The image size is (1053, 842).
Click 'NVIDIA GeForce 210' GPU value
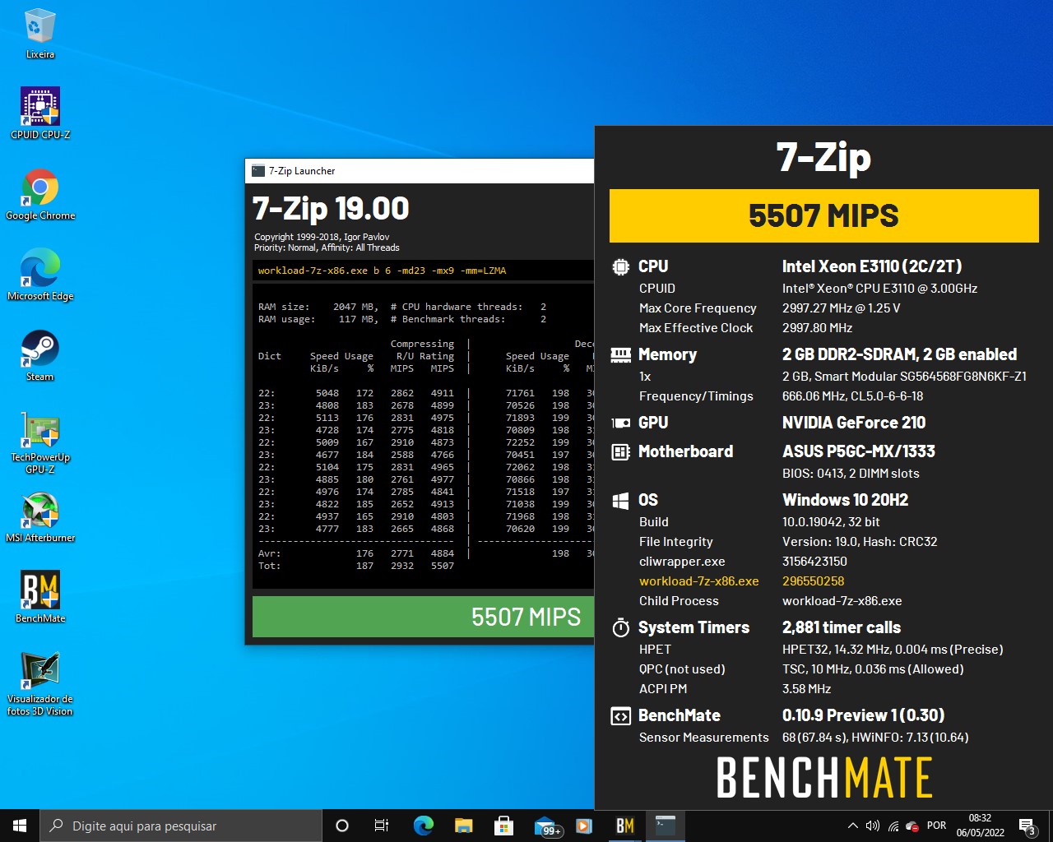coord(854,423)
